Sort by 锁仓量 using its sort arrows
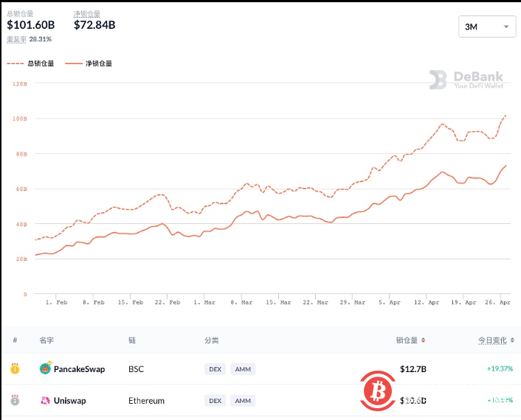The image size is (521, 420). 424,340
